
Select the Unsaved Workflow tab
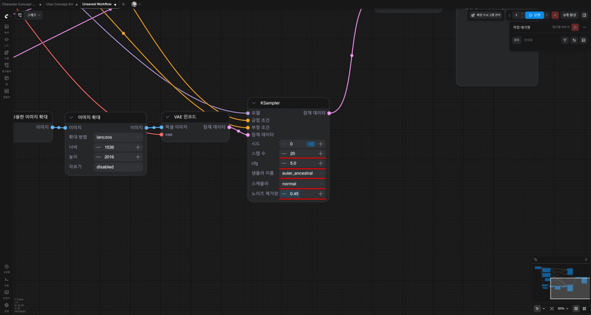[x=99, y=4]
